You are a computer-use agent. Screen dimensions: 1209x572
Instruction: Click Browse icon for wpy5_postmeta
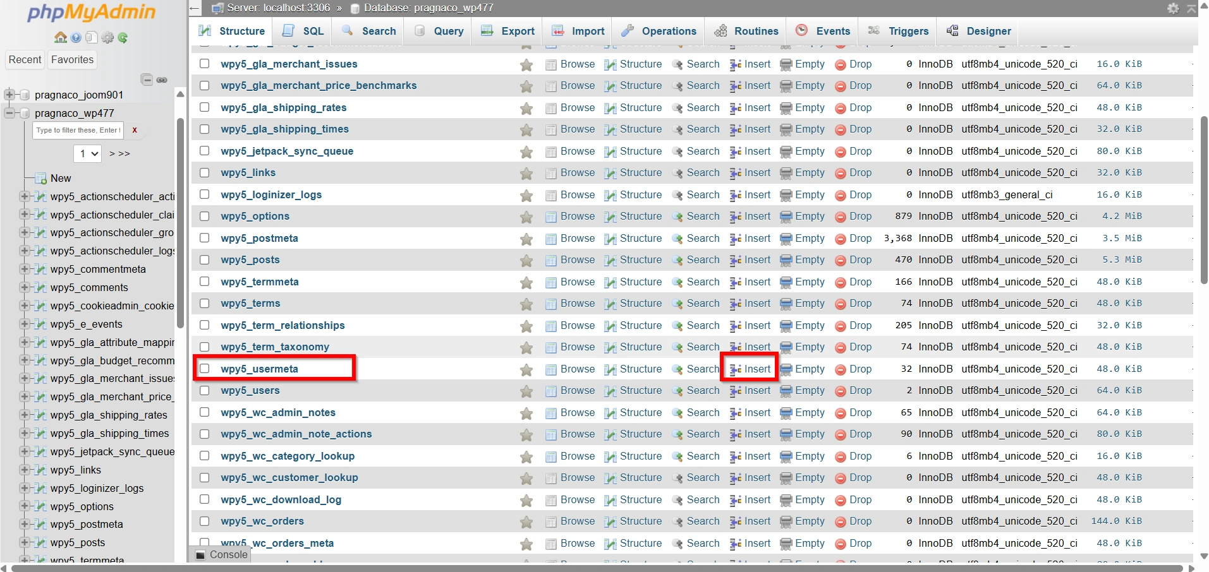(x=551, y=239)
